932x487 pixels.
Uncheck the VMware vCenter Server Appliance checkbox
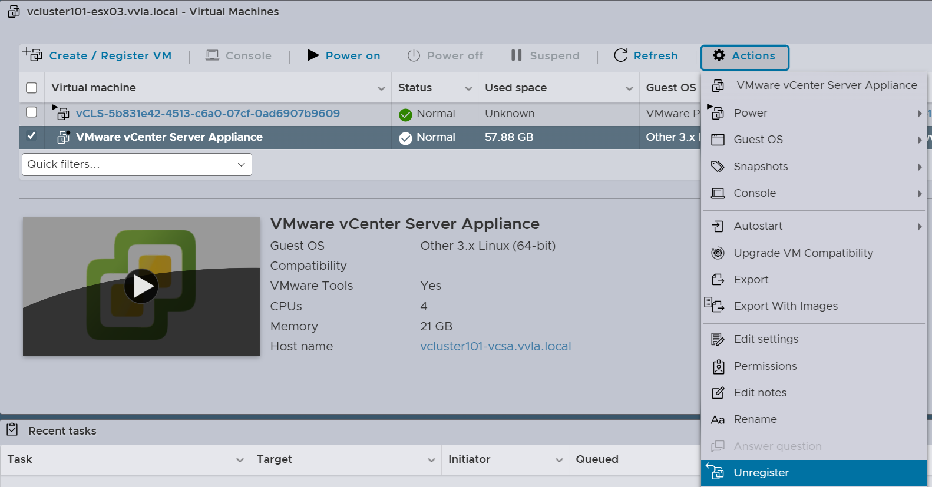click(x=32, y=136)
